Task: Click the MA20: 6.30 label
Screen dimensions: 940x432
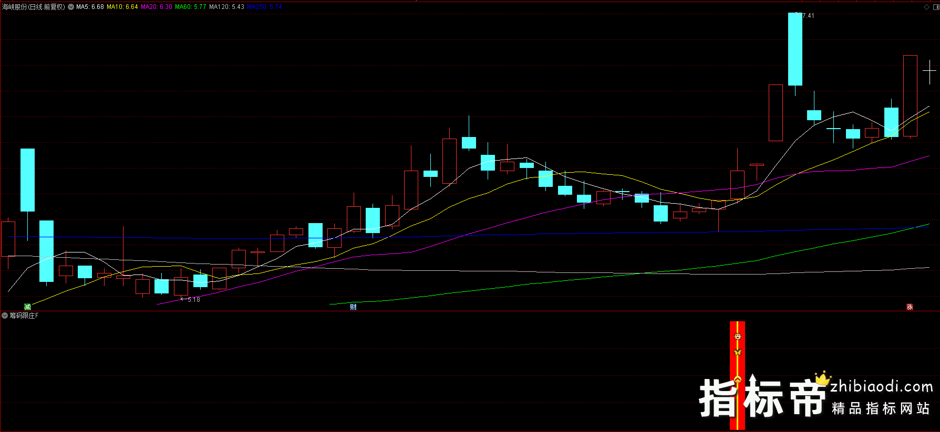Action: (157, 7)
